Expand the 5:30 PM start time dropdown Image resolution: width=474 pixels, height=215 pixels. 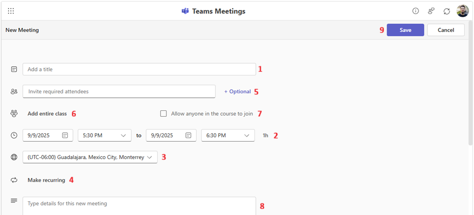click(x=105, y=135)
